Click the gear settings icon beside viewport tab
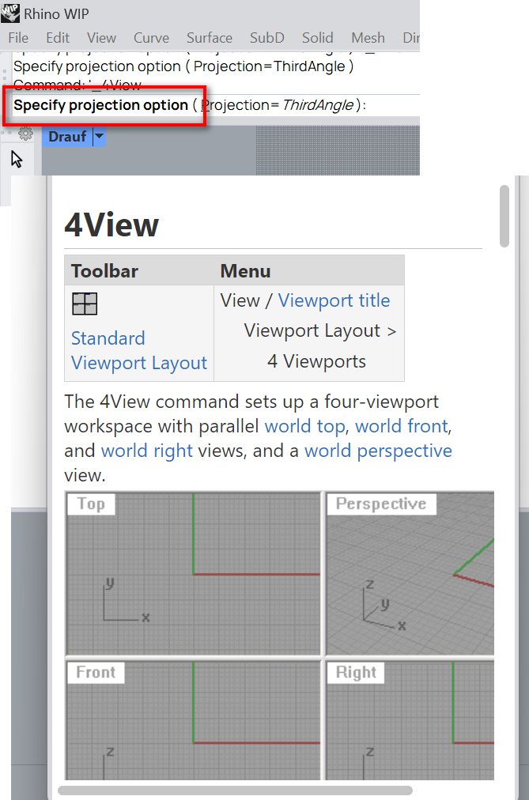Screen dimensions: 529x800 pos(25,134)
